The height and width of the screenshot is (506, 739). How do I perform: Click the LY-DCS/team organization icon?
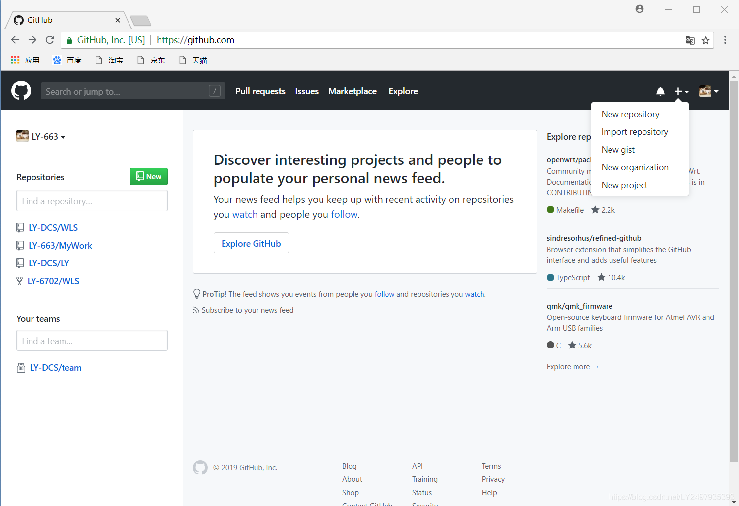(x=21, y=367)
